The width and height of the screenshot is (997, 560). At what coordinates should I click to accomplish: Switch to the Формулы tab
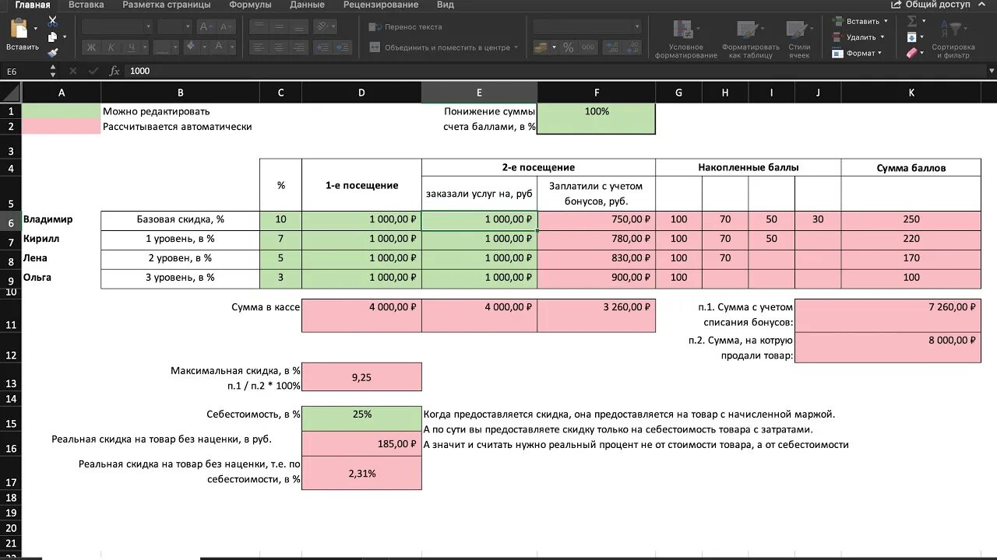250,5
